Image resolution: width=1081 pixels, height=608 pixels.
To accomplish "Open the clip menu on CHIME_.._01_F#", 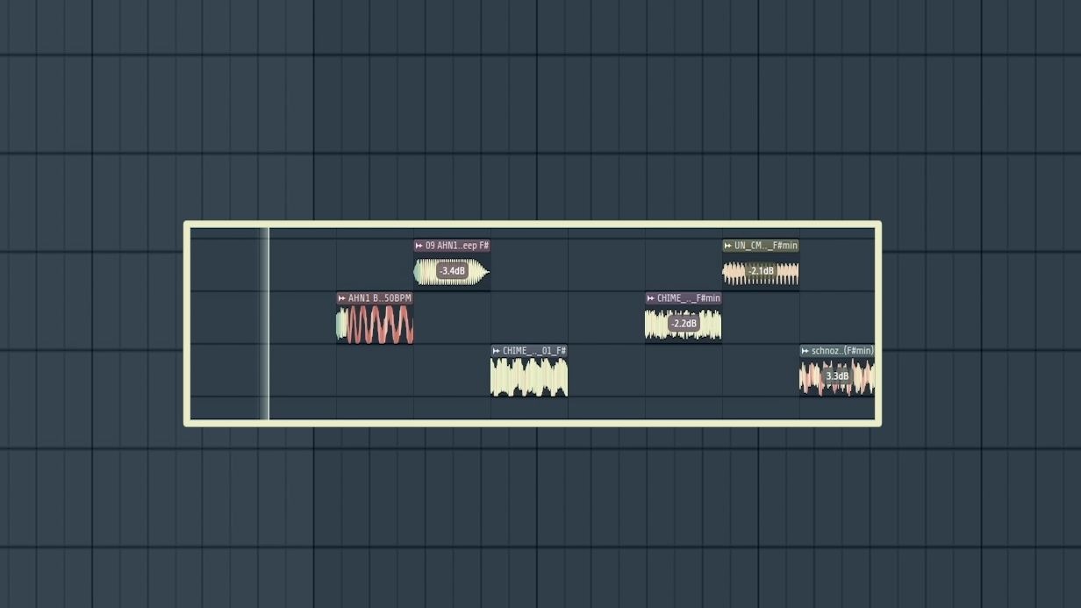I will coord(495,350).
